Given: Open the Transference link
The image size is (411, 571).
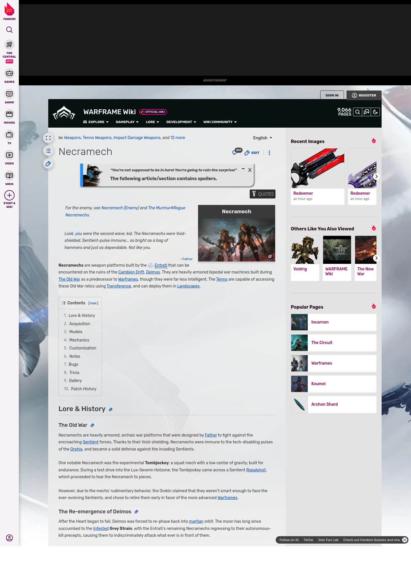Looking at the screenshot, I should click(x=119, y=286).
